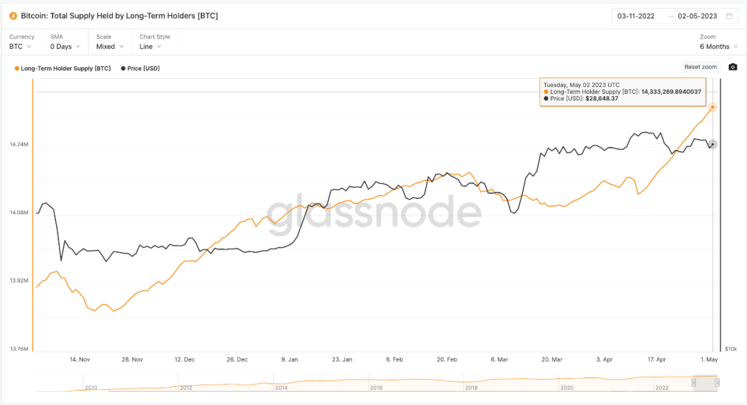Viewport: 747px width, 405px height.
Task: Click 2014 on the overview timeline
Action: [x=281, y=388]
